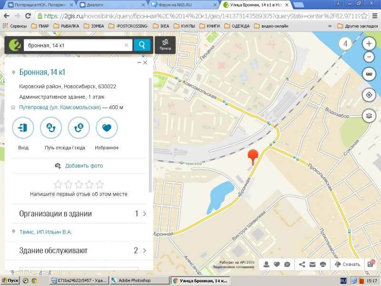Image resolution: width=381 pixels, height=286 pixels.
Task: Click the blue search magnifier button
Action: point(142,45)
